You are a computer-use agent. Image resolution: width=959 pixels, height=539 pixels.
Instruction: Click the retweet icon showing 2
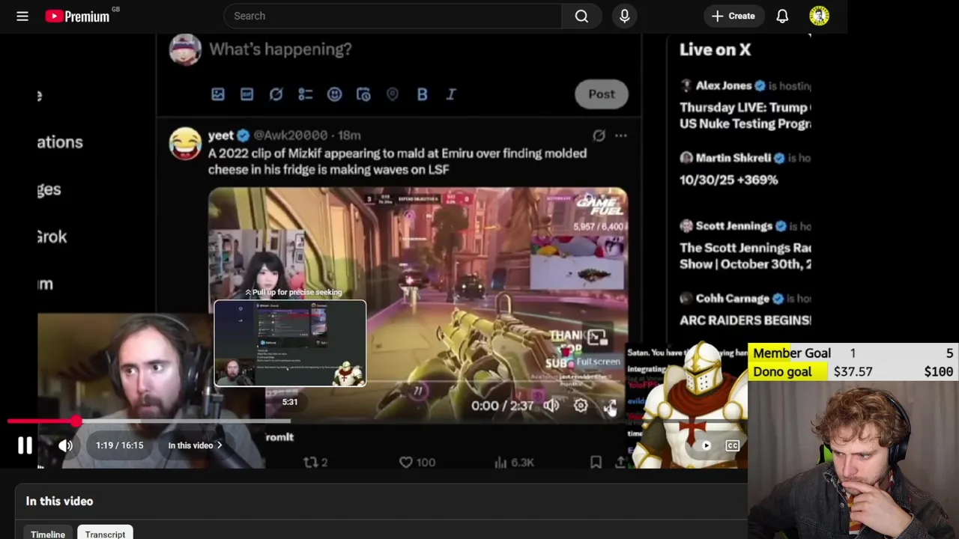310,463
